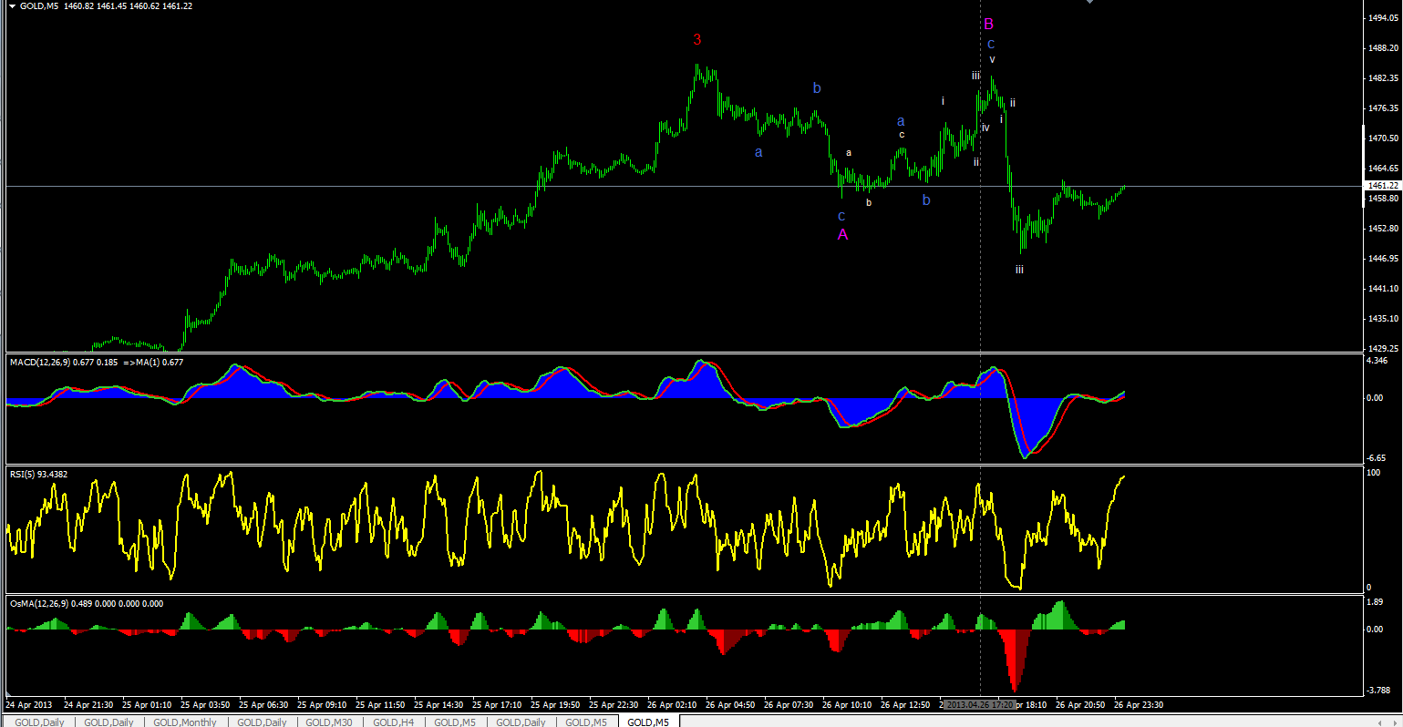Click the 1488.20 price axis value
Screen dimensions: 1403x727
1383,48
